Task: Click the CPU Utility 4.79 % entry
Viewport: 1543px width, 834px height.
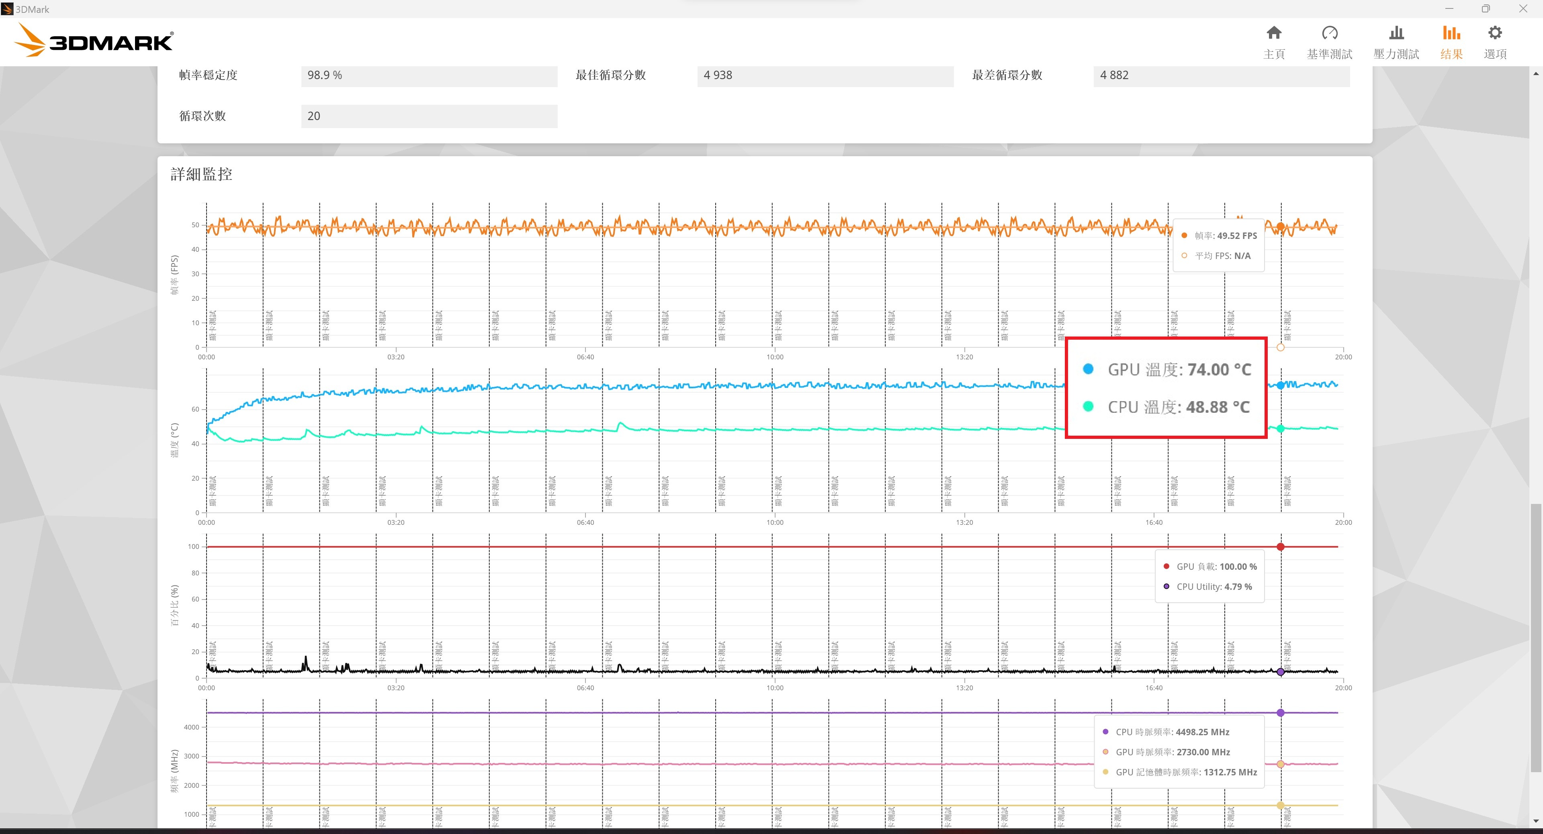Action: click(x=1207, y=587)
